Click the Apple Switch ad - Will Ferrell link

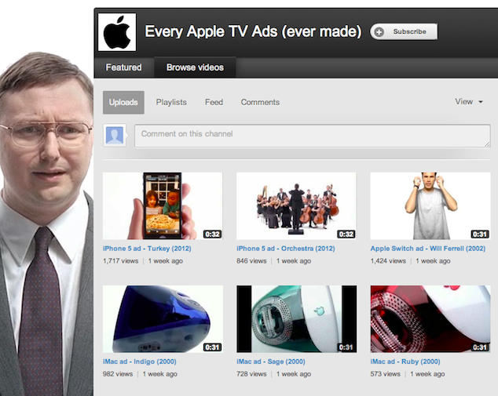[428, 249]
